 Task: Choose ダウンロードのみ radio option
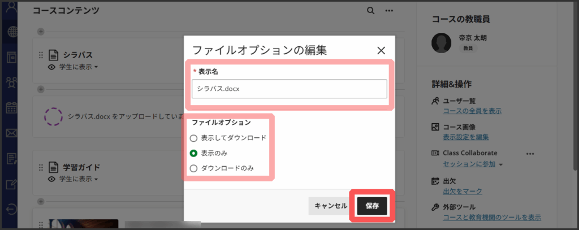point(194,168)
